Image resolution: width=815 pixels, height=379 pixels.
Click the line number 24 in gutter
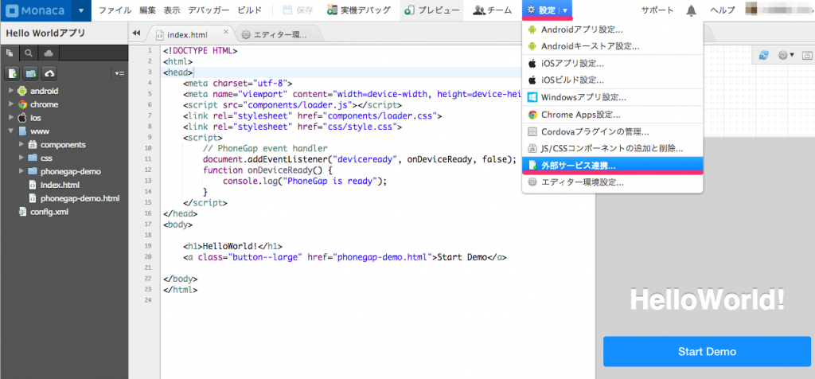pyautogui.click(x=149, y=300)
